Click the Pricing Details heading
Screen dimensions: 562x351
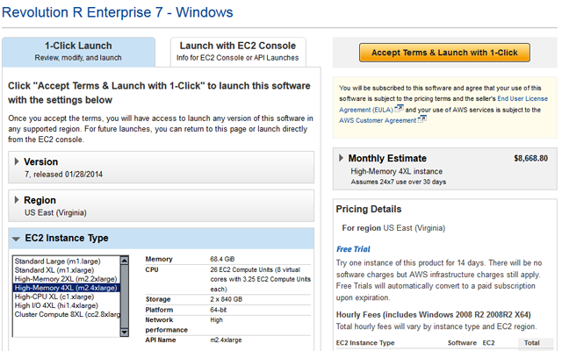369,209
